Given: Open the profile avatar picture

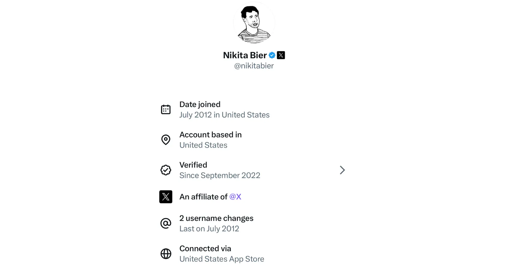Looking at the screenshot, I should click(254, 23).
